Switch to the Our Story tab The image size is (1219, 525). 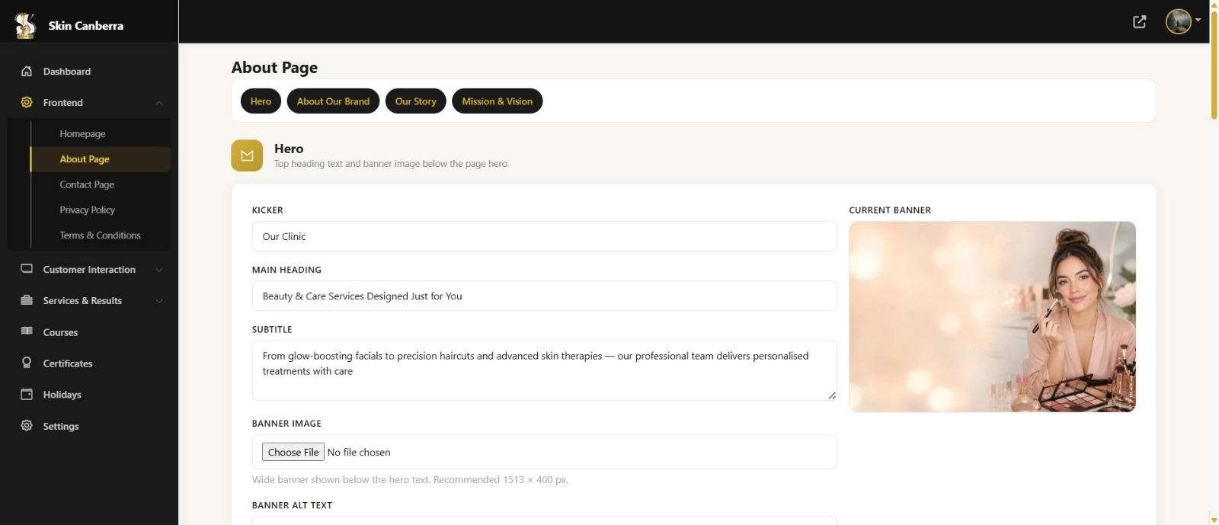[x=416, y=101]
